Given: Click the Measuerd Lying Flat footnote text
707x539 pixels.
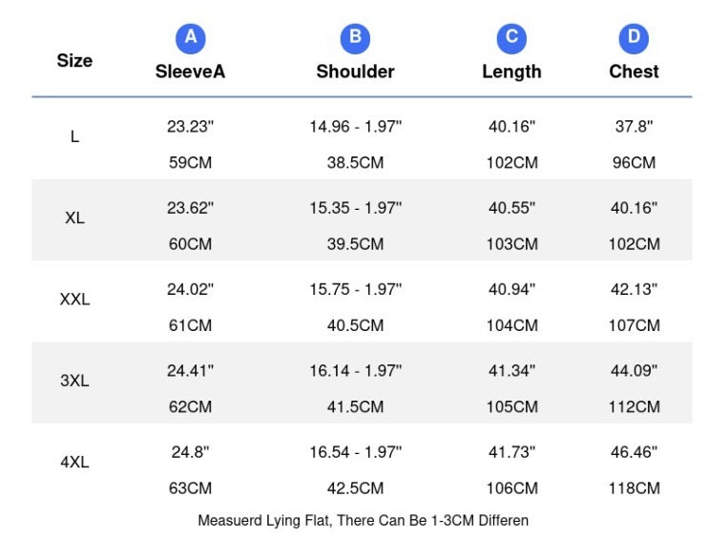Looking at the screenshot, I should (363, 521).
